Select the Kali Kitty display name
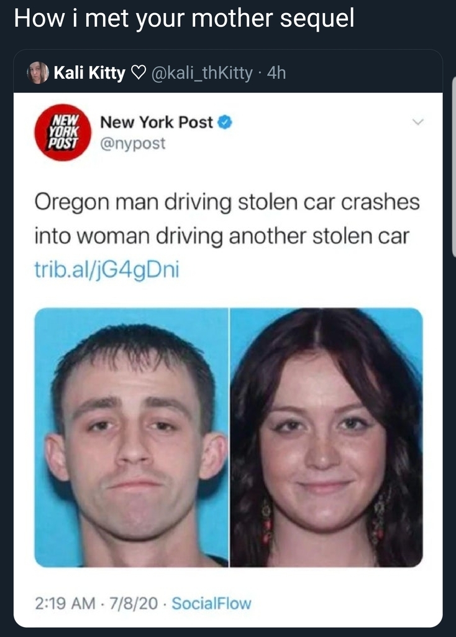 [89, 73]
